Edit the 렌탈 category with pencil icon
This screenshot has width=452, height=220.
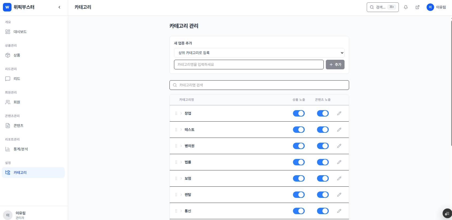tap(339, 195)
